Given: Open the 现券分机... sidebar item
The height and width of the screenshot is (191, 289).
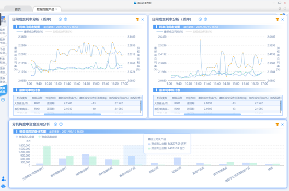Looking at the screenshot, I should [x=3, y=31].
